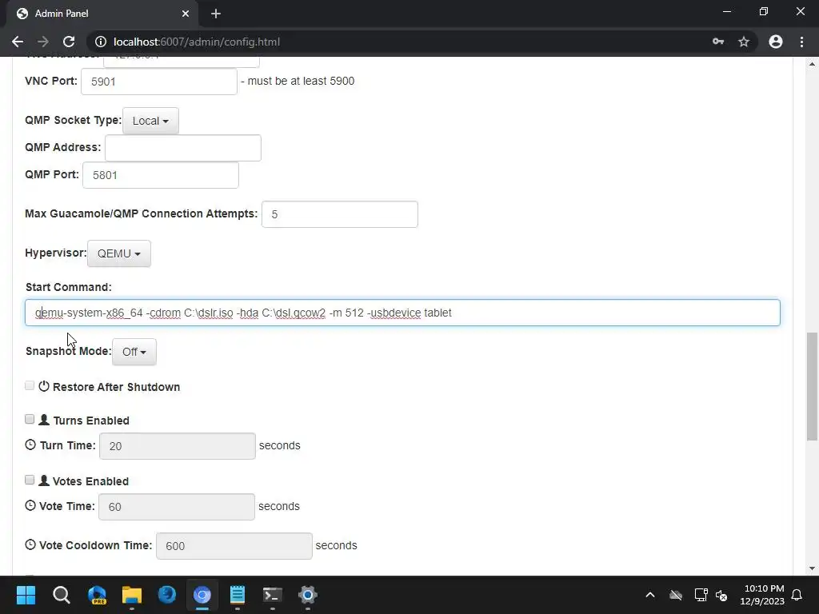Open the notification bell icon
The width and height of the screenshot is (819, 614).
point(797,595)
